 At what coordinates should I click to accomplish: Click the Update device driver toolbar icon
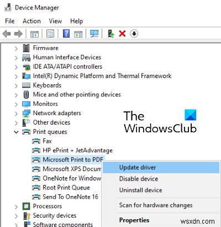tap(111, 34)
